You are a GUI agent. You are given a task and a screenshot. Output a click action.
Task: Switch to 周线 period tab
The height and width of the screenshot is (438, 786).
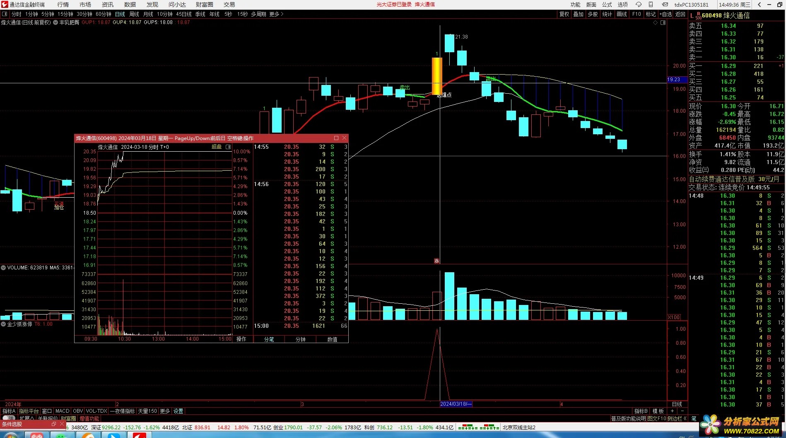tap(134, 14)
